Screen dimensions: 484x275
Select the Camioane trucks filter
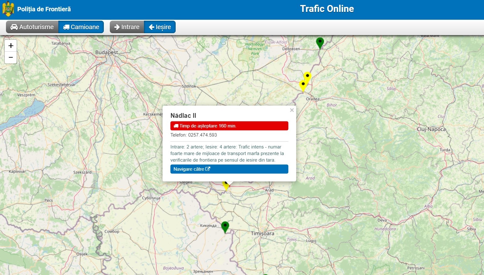[81, 27]
